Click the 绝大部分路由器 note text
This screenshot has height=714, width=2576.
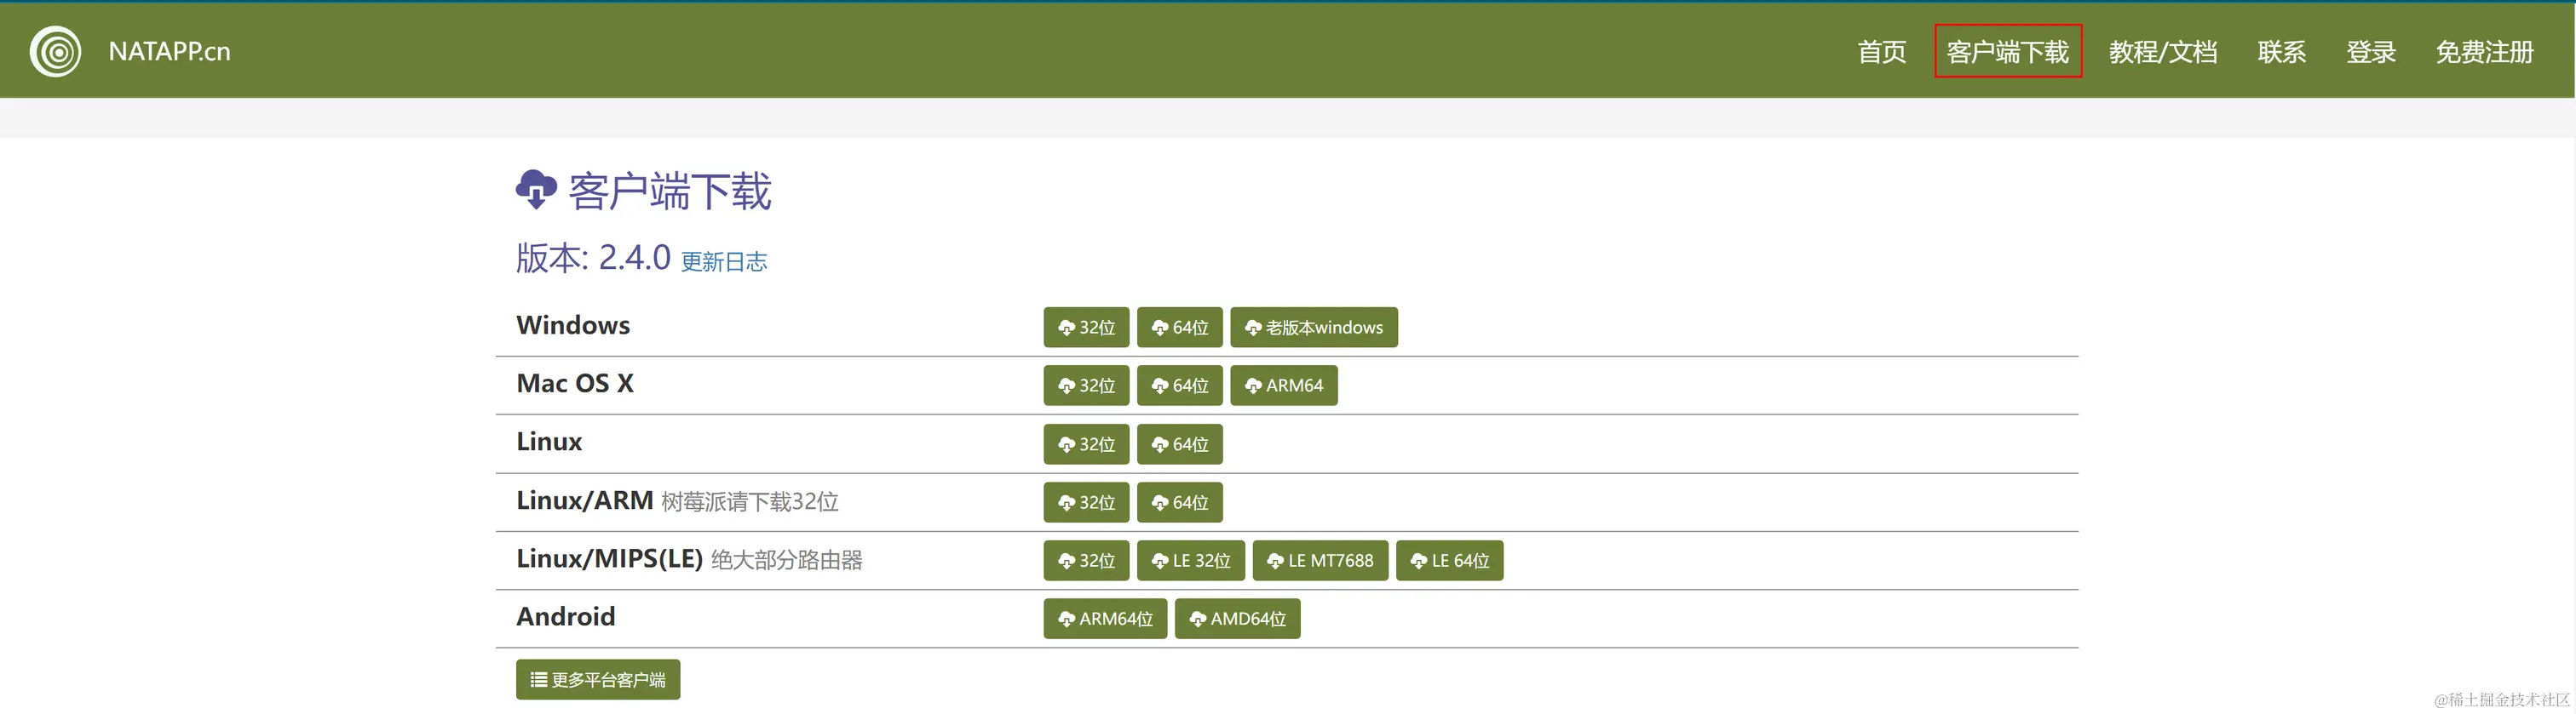coord(787,560)
